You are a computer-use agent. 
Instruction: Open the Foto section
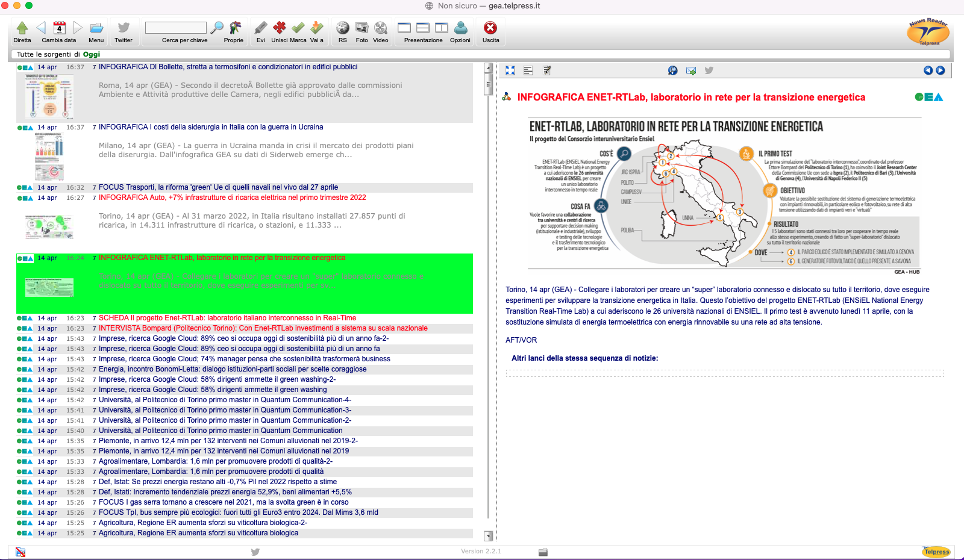361,28
